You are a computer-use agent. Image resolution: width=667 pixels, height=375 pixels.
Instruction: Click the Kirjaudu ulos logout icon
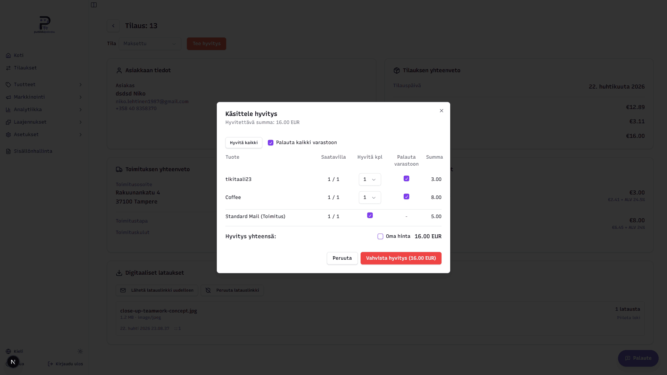tap(50, 364)
